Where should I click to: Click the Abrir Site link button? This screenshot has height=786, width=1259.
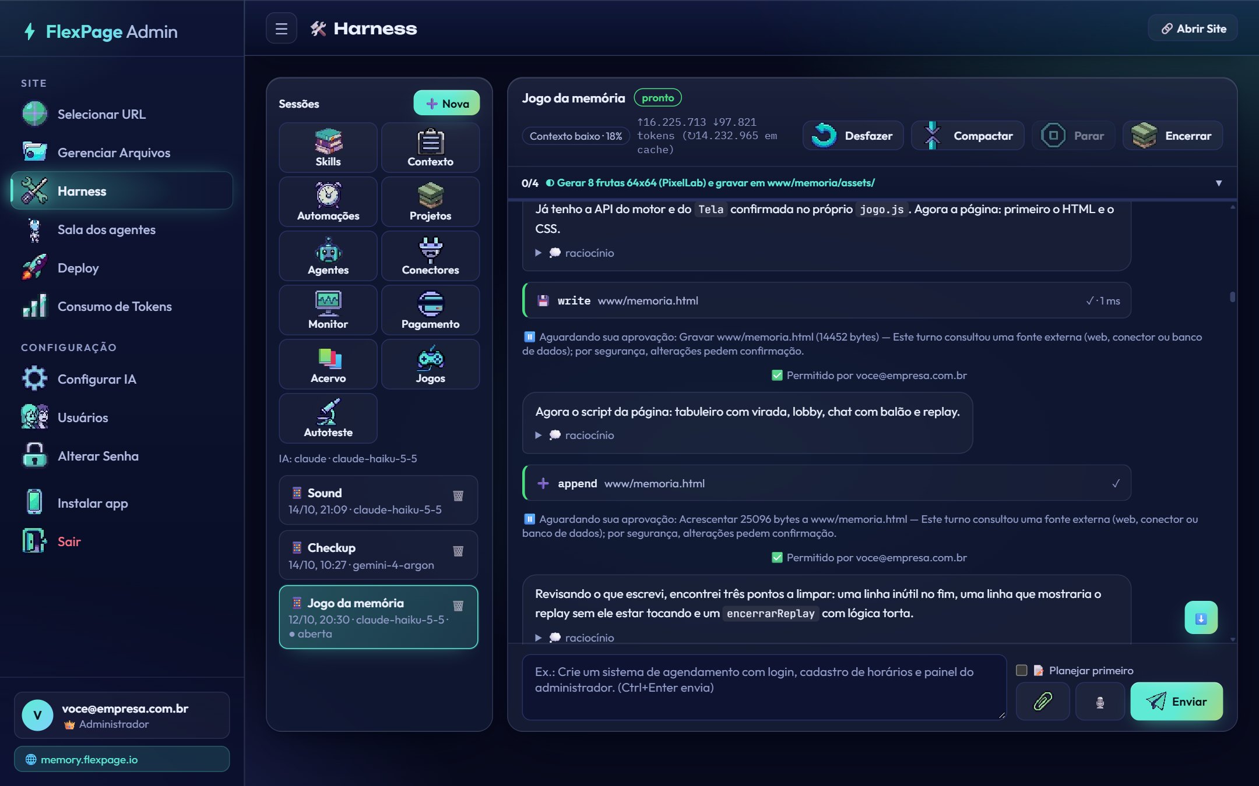pyautogui.click(x=1193, y=29)
